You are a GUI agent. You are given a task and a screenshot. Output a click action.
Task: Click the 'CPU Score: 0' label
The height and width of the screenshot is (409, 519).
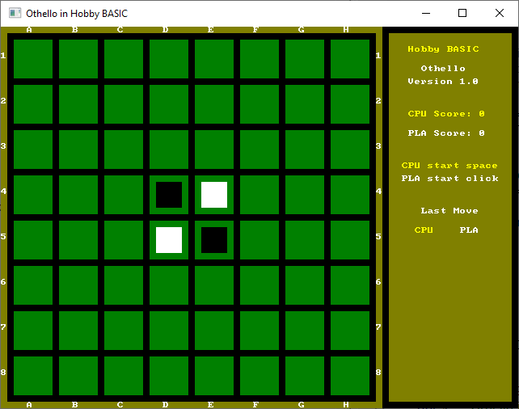point(446,114)
